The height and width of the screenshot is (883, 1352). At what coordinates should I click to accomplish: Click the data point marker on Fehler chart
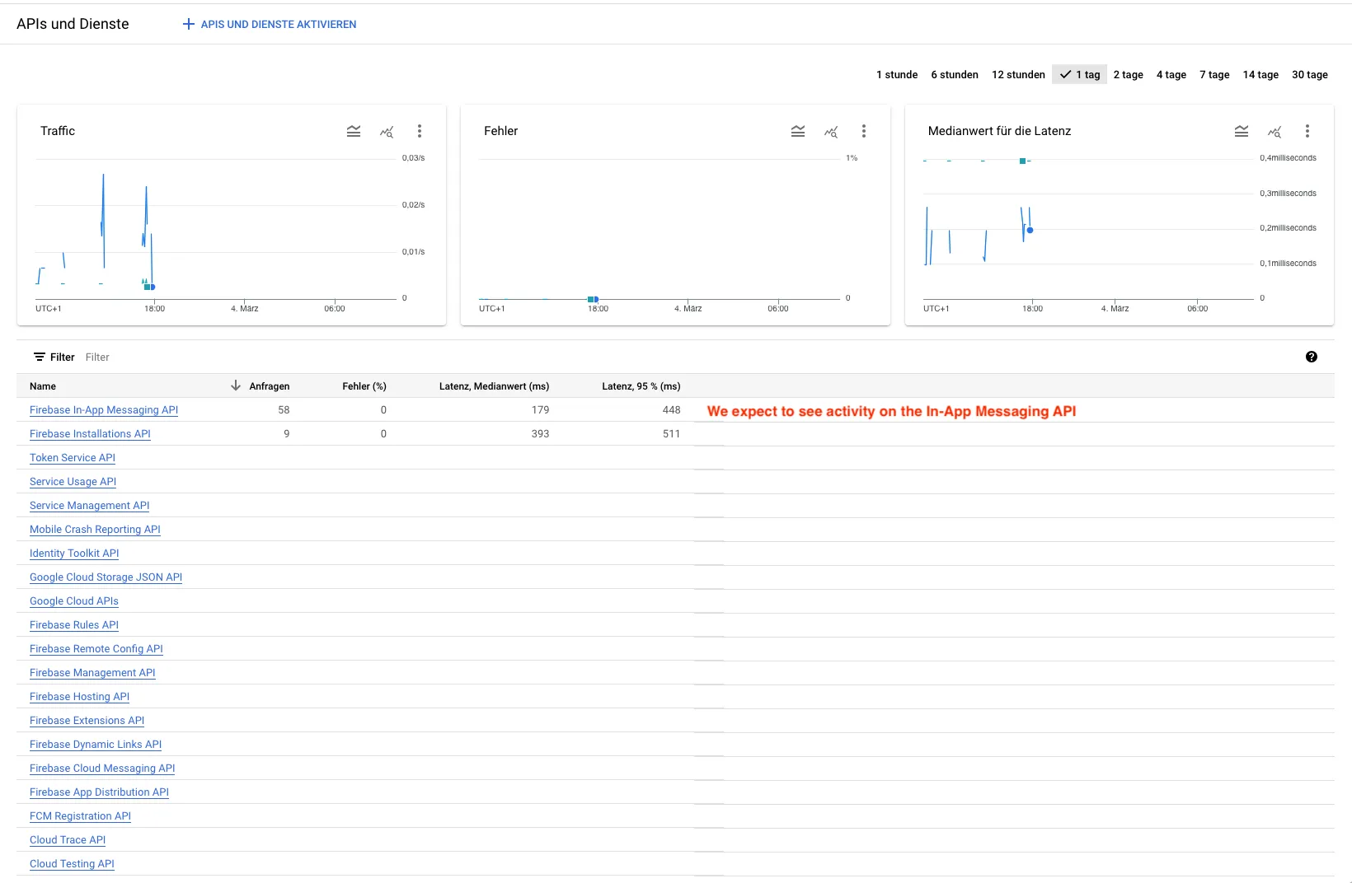click(593, 299)
